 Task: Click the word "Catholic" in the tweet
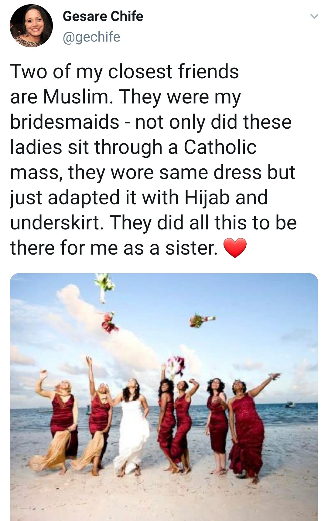(x=220, y=147)
